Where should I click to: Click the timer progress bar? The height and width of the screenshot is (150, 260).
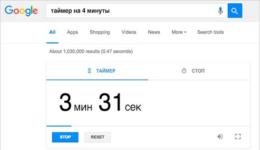148,126
